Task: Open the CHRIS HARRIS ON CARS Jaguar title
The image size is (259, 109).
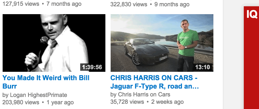Action: [154, 82]
